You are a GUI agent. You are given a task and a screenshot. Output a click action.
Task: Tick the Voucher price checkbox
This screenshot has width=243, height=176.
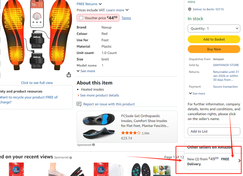pos(81,18)
